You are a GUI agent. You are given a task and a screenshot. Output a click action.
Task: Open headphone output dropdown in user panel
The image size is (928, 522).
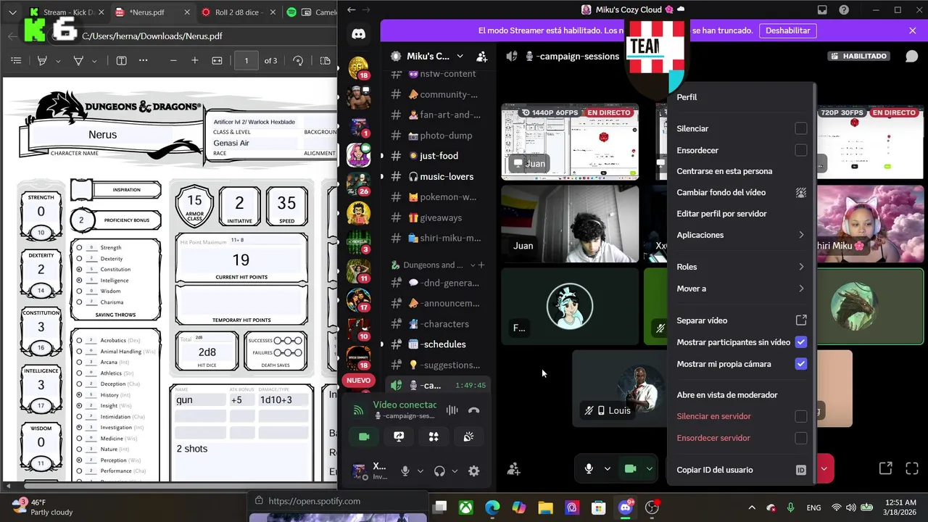point(455,471)
